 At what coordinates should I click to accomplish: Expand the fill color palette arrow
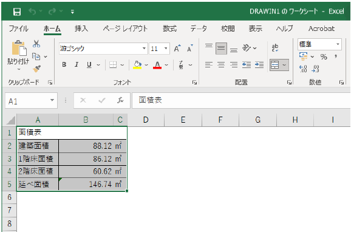click(146, 65)
